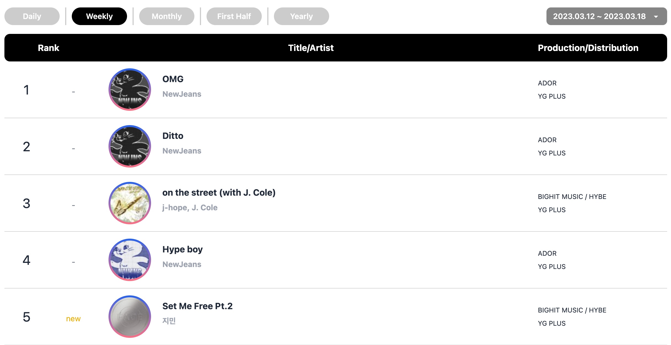Click the 지민 artist name
Viewport: 671px width, 345px height.
(169, 321)
